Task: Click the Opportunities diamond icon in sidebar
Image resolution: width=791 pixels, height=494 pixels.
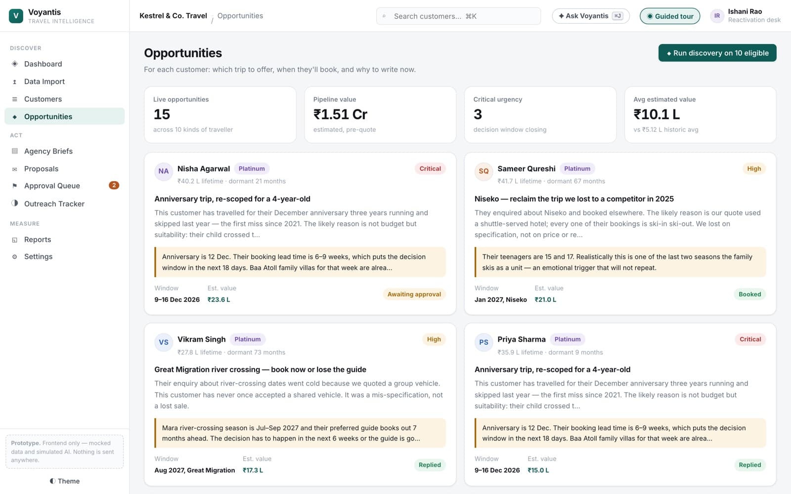Action: [15, 117]
